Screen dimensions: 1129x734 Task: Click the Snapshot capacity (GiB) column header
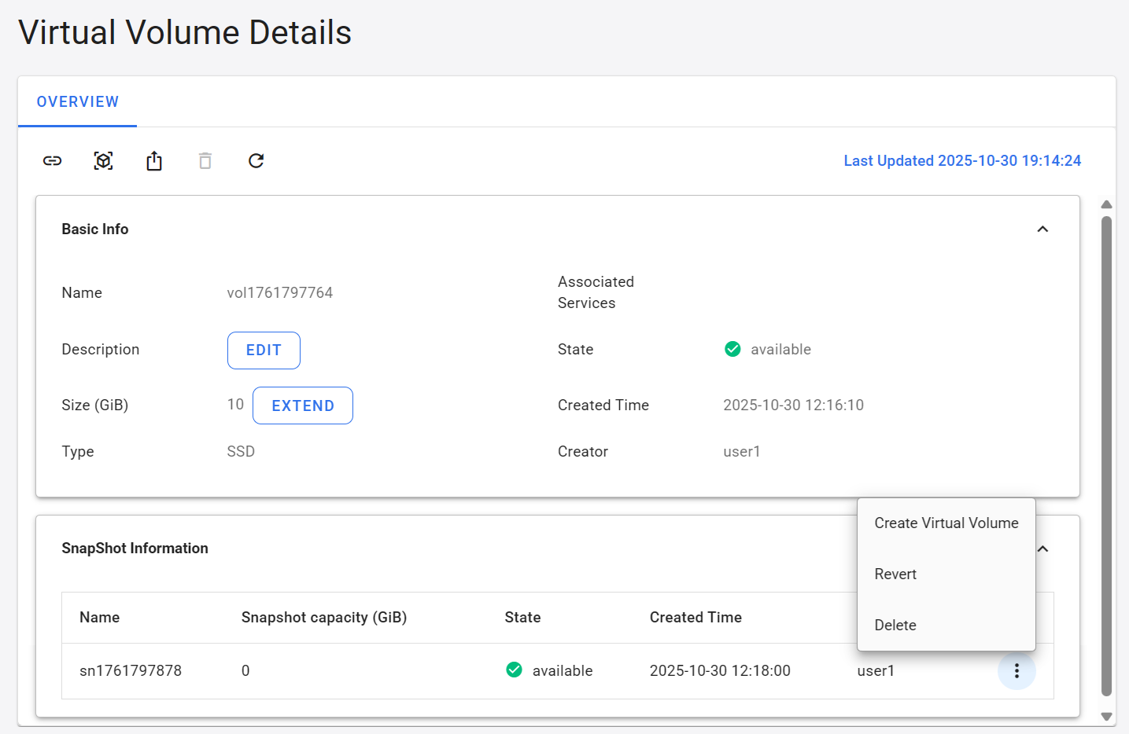tap(324, 617)
